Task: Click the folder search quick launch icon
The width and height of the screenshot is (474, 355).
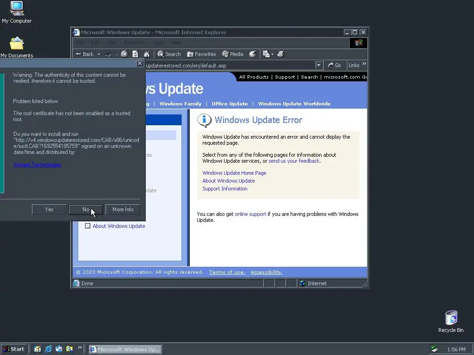Action: (x=69, y=349)
